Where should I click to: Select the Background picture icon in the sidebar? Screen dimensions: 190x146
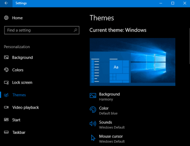coord(6,57)
